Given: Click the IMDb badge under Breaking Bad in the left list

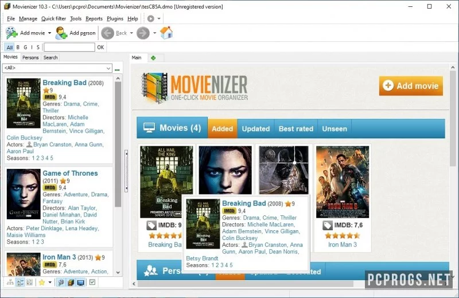Looking at the screenshot, I should (50, 97).
